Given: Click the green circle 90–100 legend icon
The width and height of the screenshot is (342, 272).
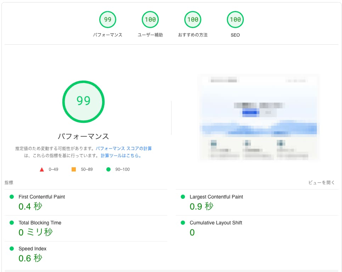Looking at the screenshot, I should (x=108, y=169).
